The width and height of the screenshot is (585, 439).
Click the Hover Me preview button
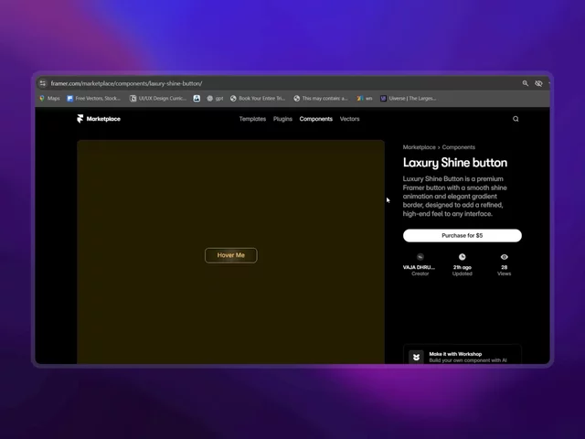231,255
